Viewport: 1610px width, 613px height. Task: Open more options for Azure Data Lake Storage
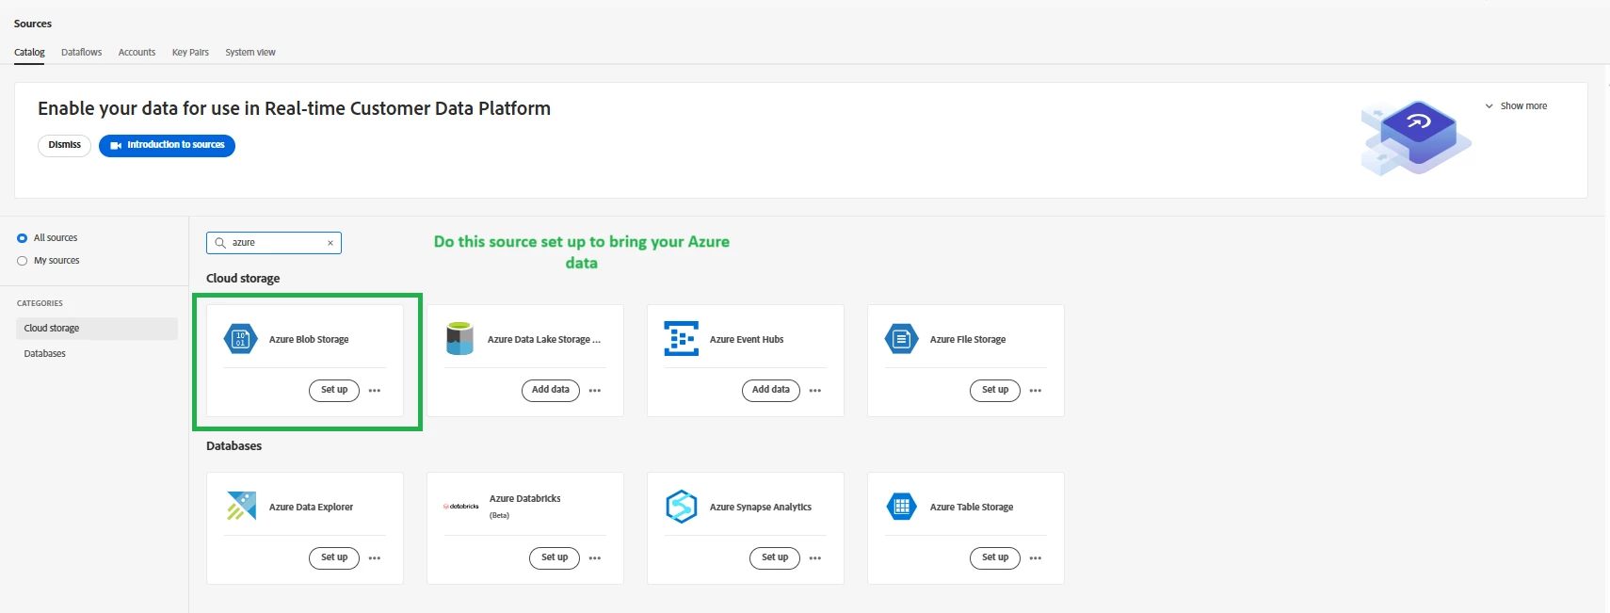click(595, 391)
